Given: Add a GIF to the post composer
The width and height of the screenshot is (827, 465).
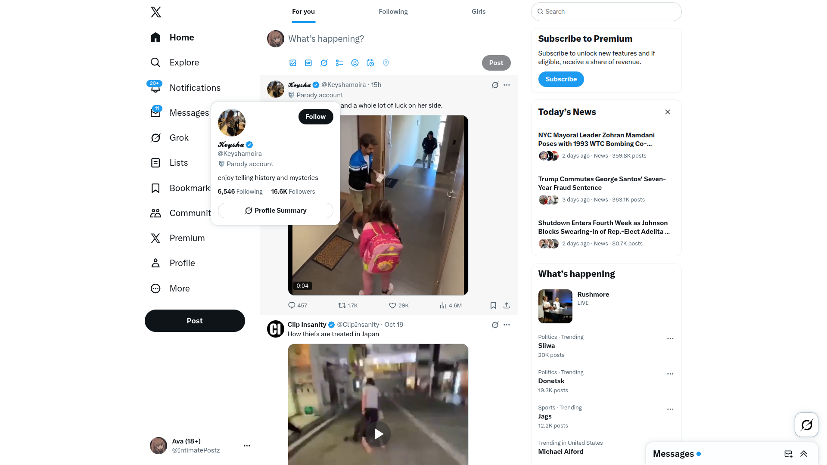Looking at the screenshot, I should click(308, 63).
